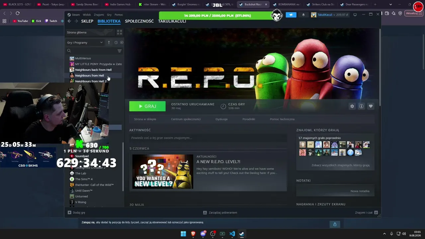Open the Twitch bookmark in browser
This screenshot has width=425, height=239.
coord(51,21)
